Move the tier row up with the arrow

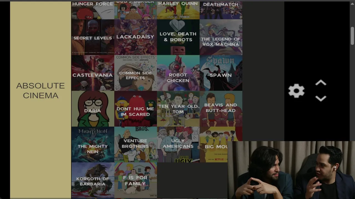pyautogui.click(x=321, y=83)
